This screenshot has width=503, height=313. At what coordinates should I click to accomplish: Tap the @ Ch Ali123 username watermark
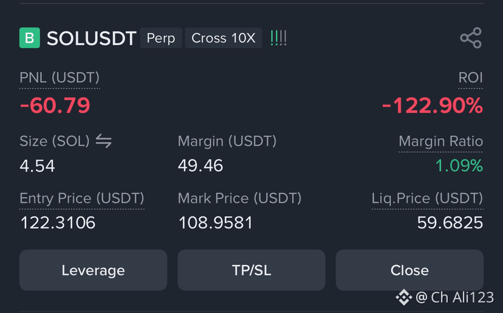coord(454,297)
